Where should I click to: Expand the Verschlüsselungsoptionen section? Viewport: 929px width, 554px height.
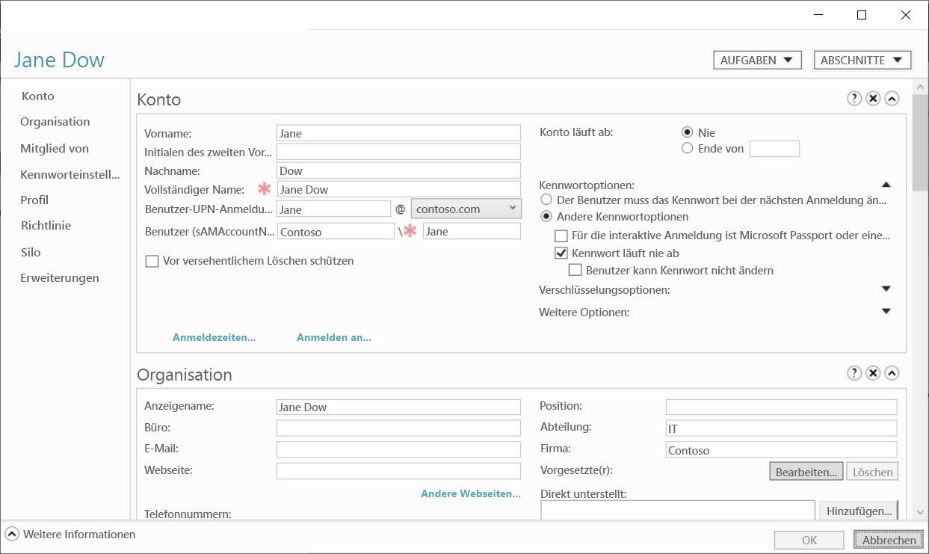pos(886,289)
